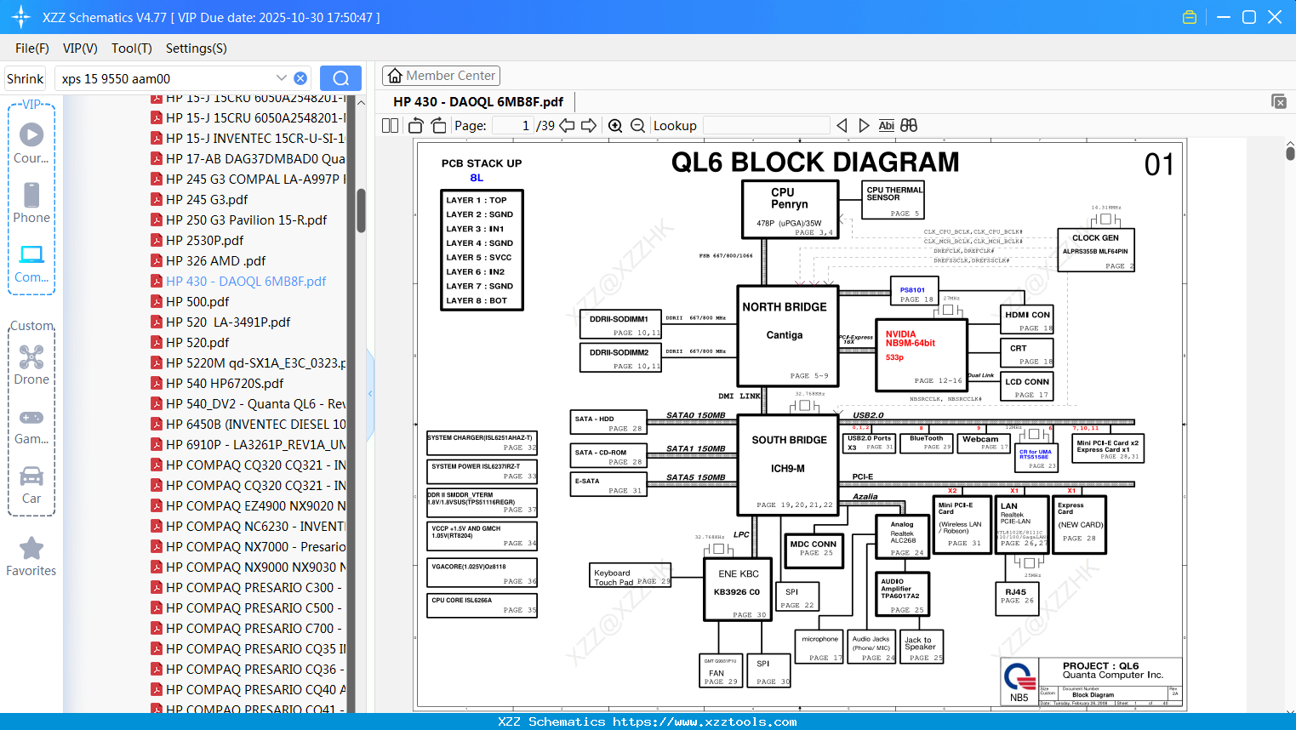Open the Settings(S) menu
Viewport: 1296px width, 730px height.
coord(197,48)
